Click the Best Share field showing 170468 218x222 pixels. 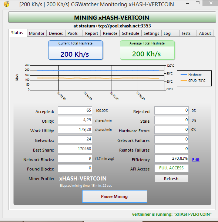(75, 149)
